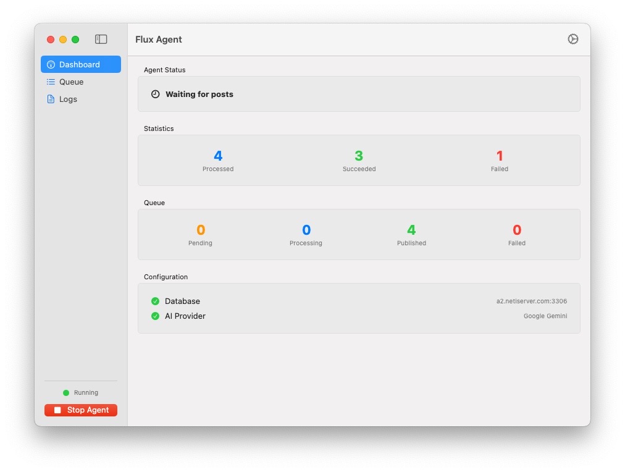The width and height of the screenshot is (625, 472).
Task: Click the Pending queue count
Action: 200,230
